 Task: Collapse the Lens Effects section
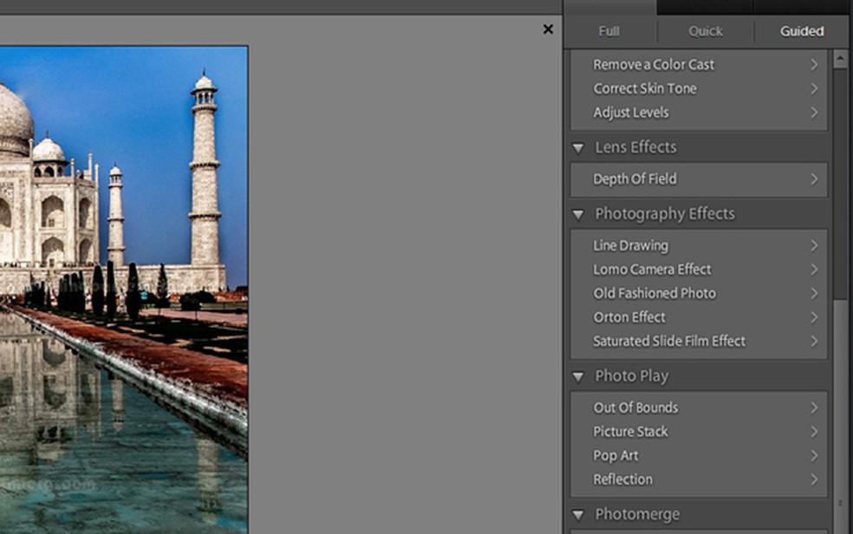(578, 148)
